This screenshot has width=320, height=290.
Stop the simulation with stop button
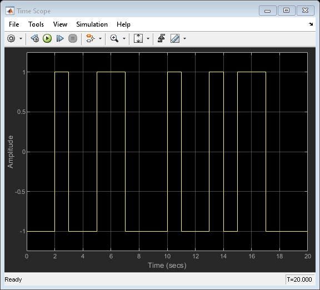[x=73, y=38]
